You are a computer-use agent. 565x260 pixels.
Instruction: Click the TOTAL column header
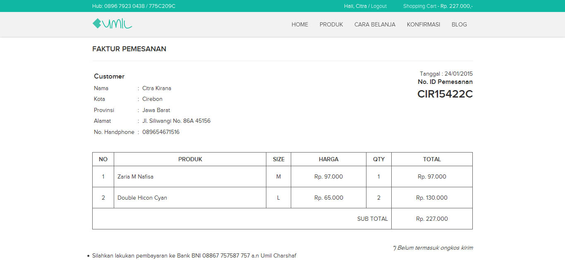(432, 159)
